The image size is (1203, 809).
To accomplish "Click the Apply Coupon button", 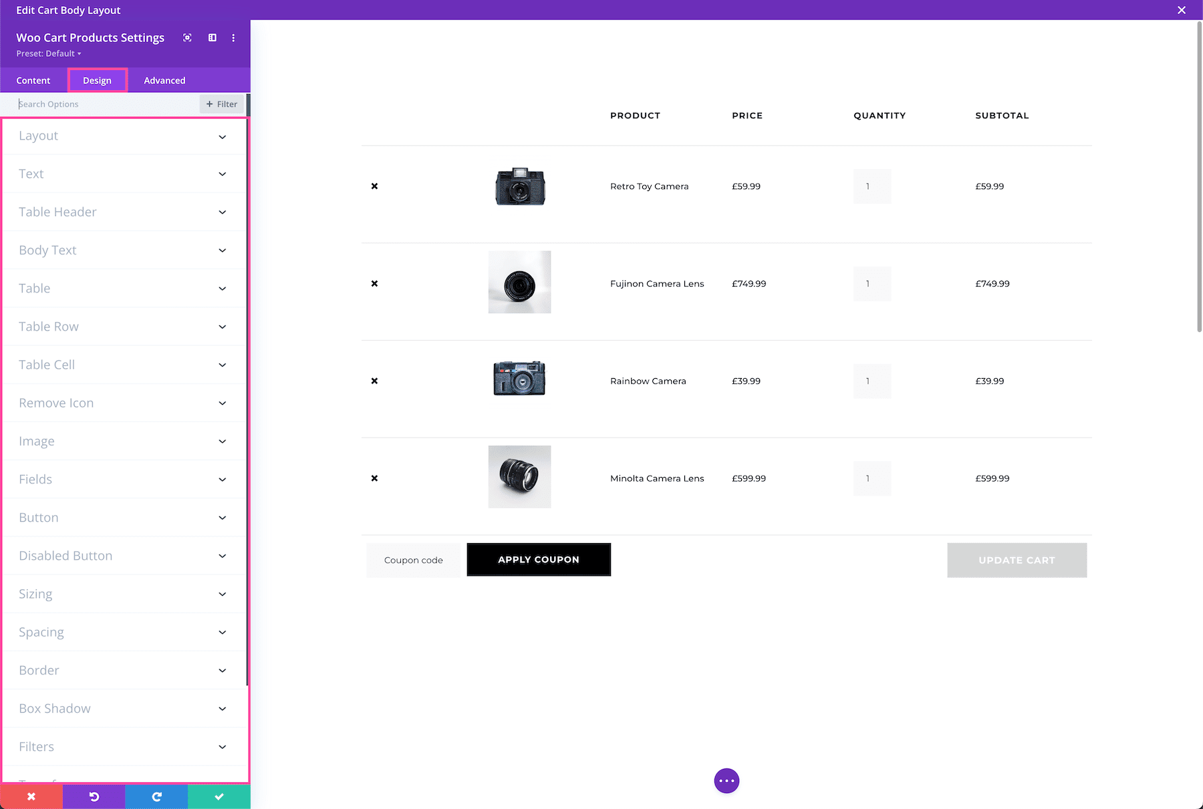I will coord(538,560).
